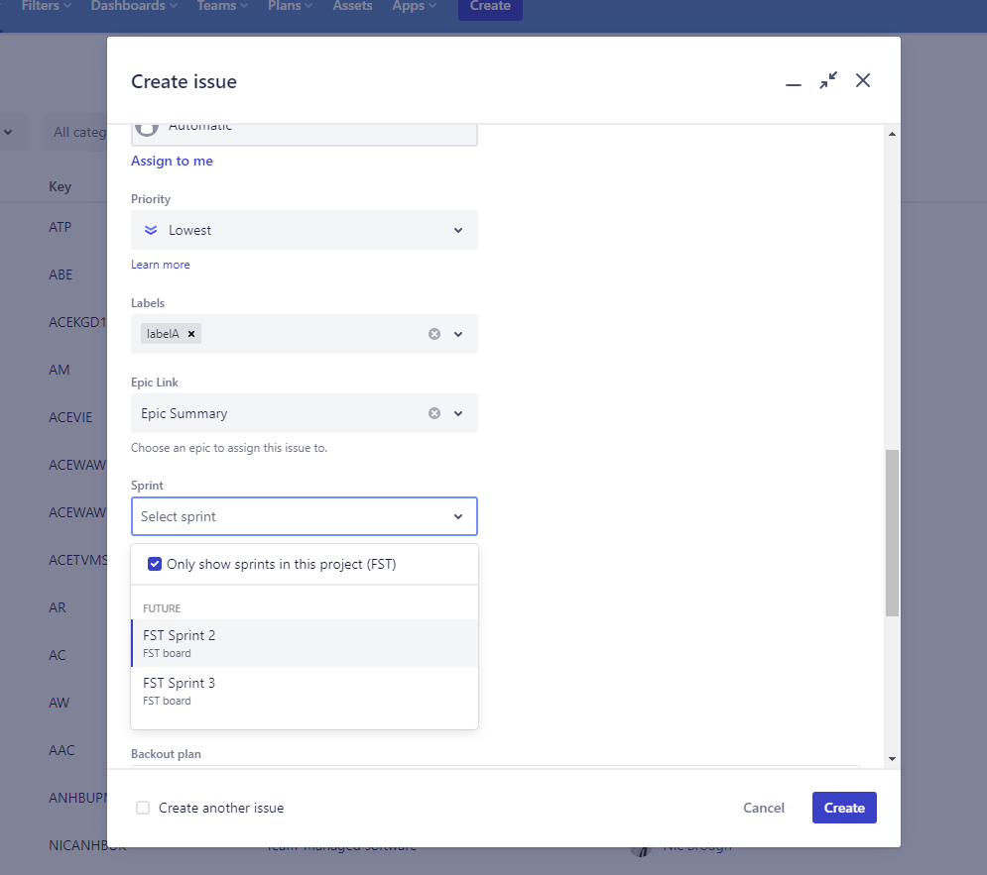The image size is (987, 875).
Task: Click the dialog scrollbar thumb
Action: (x=892, y=533)
